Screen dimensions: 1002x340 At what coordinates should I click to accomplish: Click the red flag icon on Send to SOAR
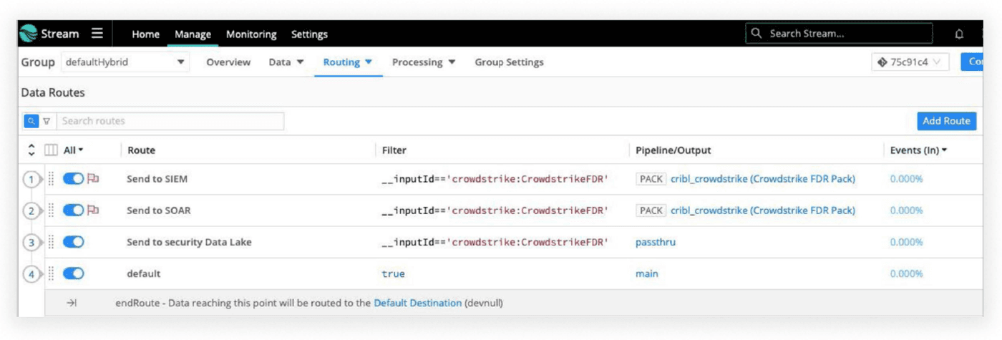pyautogui.click(x=93, y=210)
